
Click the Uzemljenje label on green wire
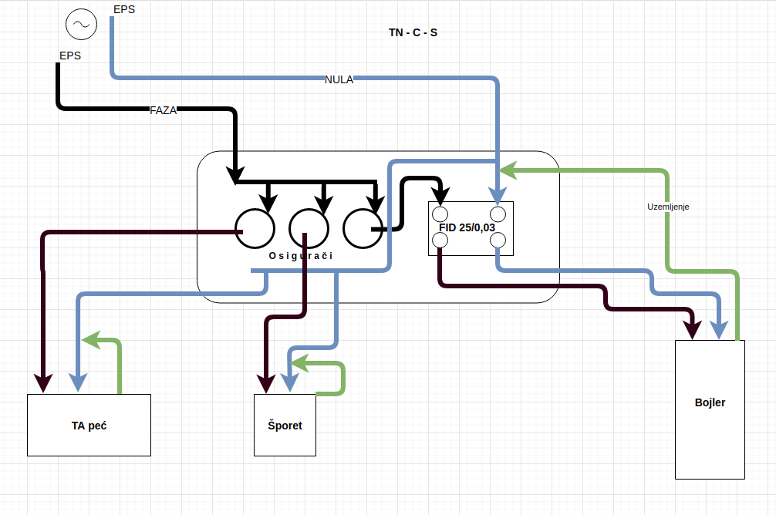(668, 207)
